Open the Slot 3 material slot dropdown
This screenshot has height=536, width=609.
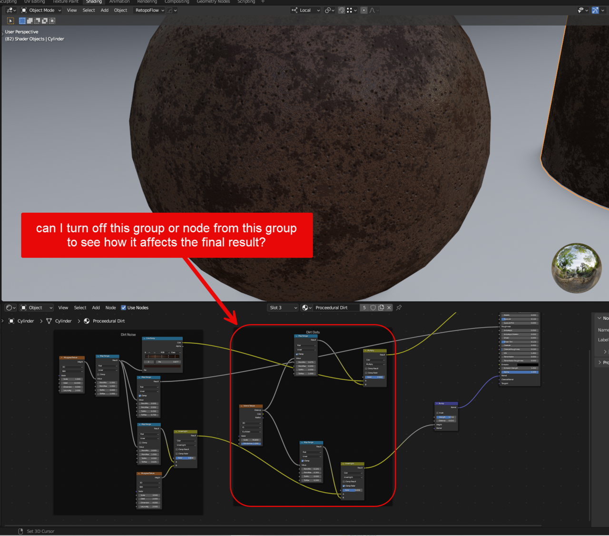click(283, 308)
